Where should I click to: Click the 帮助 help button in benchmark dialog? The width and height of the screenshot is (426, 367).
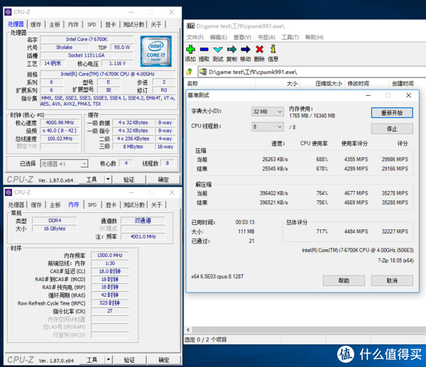pos(344,280)
